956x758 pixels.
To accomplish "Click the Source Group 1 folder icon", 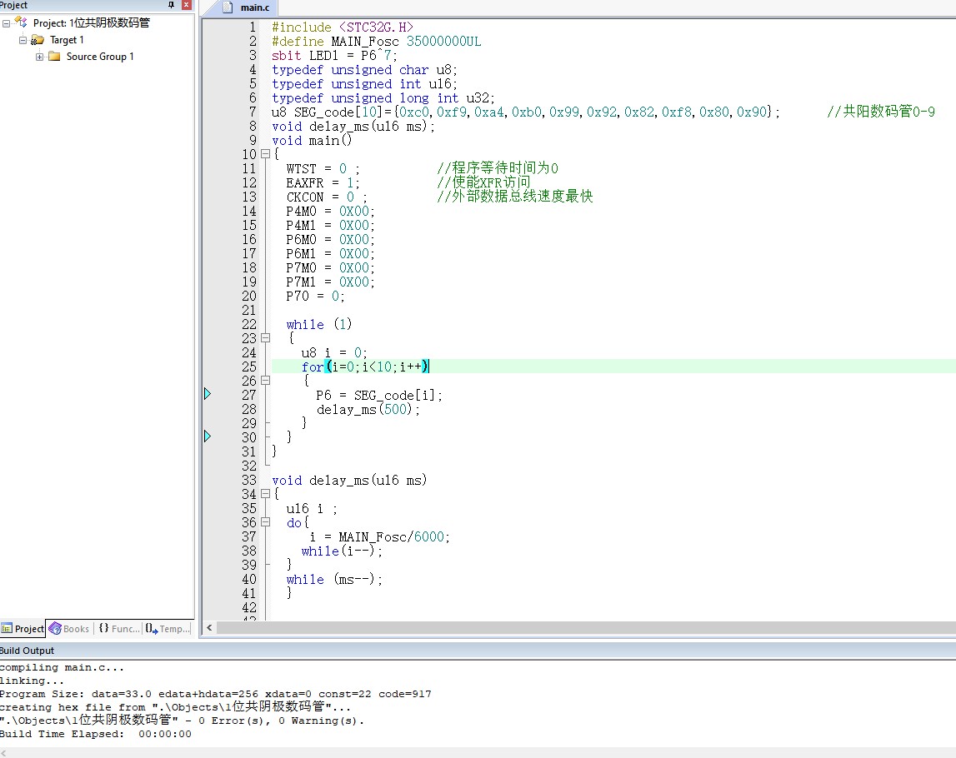I will click(54, 57).
